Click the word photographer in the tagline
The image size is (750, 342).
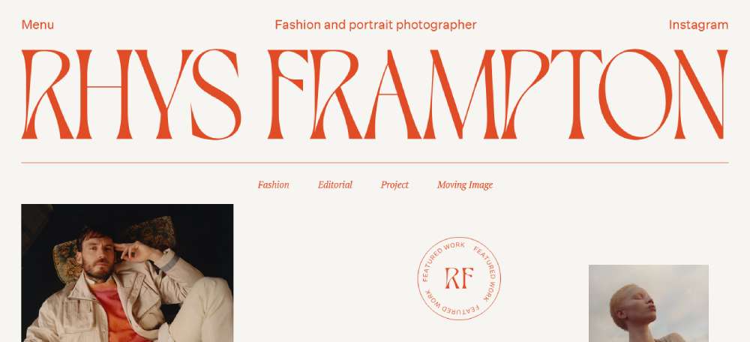(x=436, y=25)
